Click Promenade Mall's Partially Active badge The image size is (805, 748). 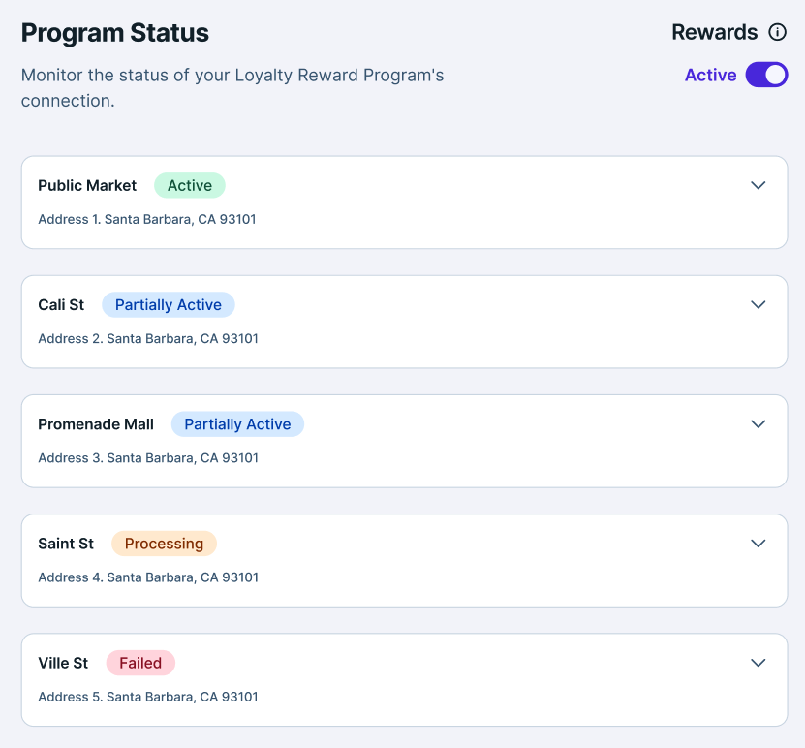[237, 424]
